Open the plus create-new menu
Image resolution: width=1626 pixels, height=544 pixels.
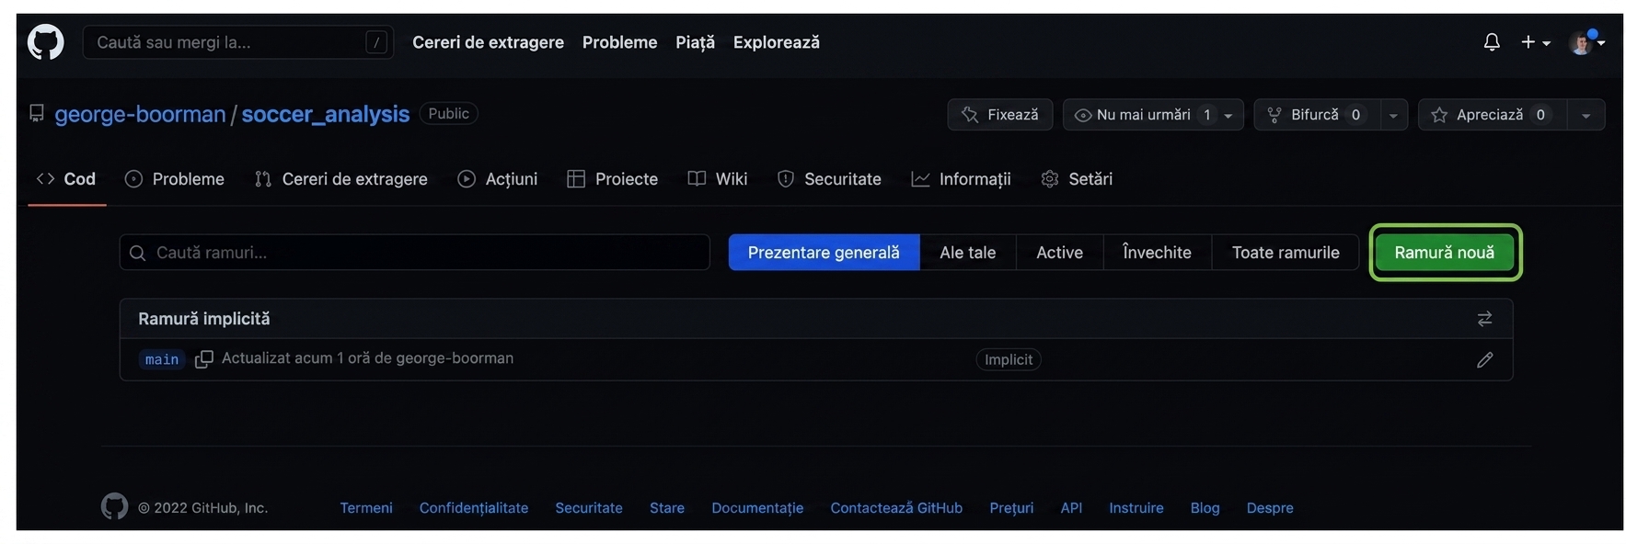[1535, 42]
